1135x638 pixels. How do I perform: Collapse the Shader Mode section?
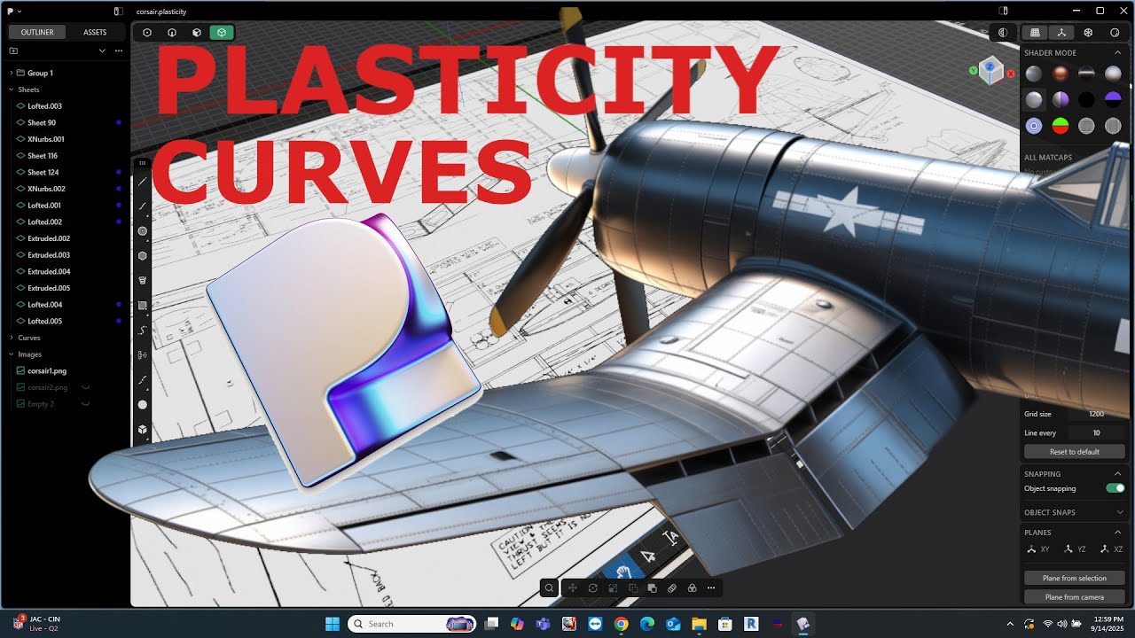click(x=1117, y=53)
